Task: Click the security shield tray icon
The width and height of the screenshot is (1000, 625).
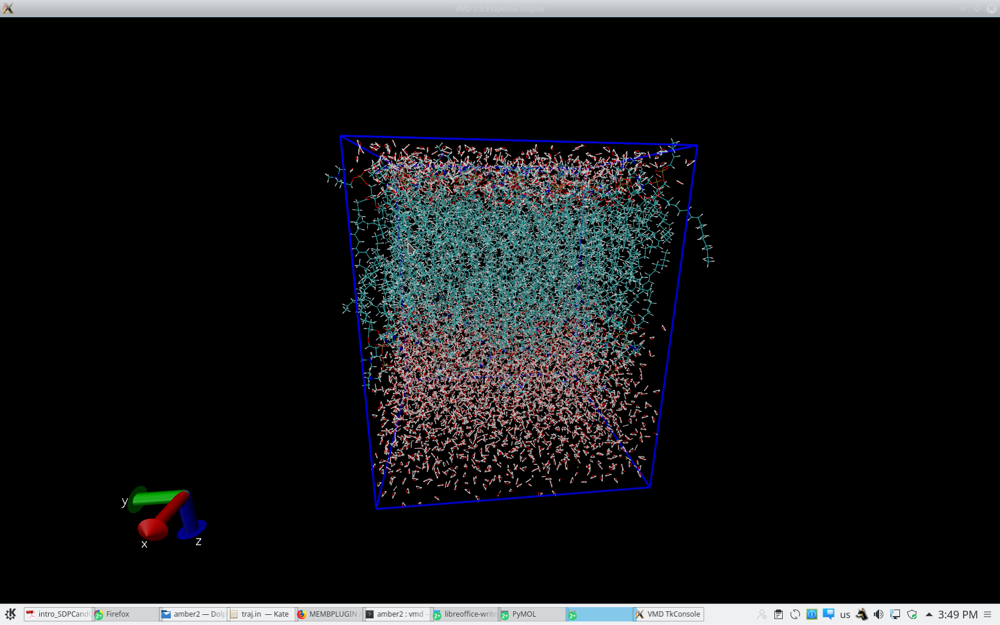Action: (912, 614)
